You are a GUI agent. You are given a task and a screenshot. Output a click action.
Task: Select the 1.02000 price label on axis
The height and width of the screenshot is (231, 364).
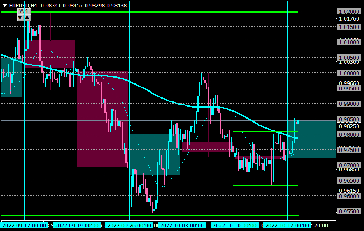click(349, 11)
